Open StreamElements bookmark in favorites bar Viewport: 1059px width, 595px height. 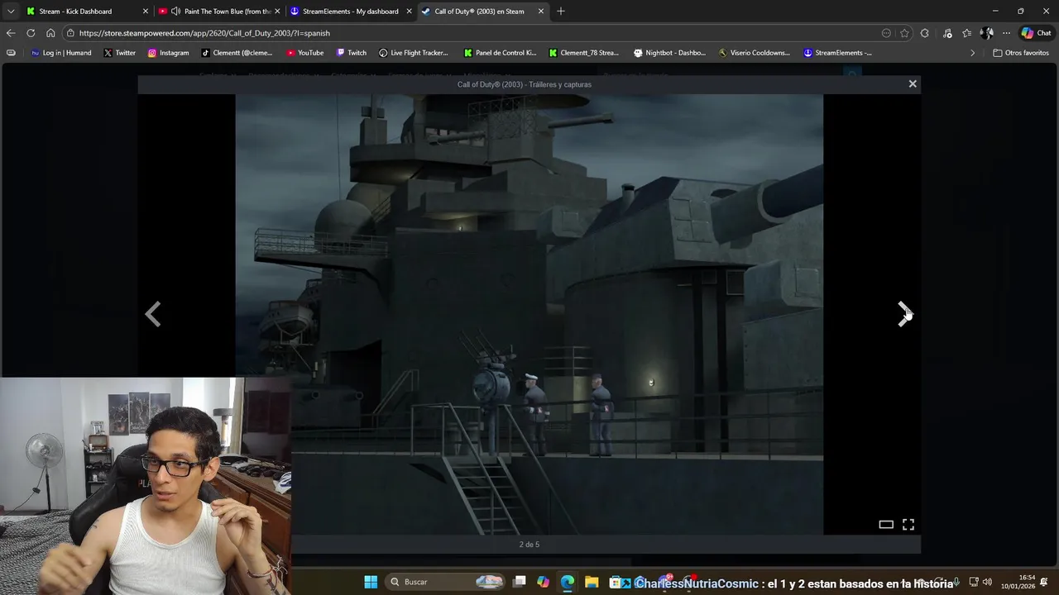pos(838,53)
